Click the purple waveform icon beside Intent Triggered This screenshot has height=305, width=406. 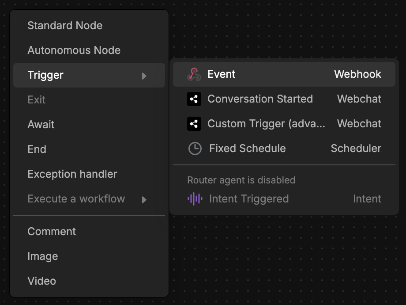pos(194,199)
